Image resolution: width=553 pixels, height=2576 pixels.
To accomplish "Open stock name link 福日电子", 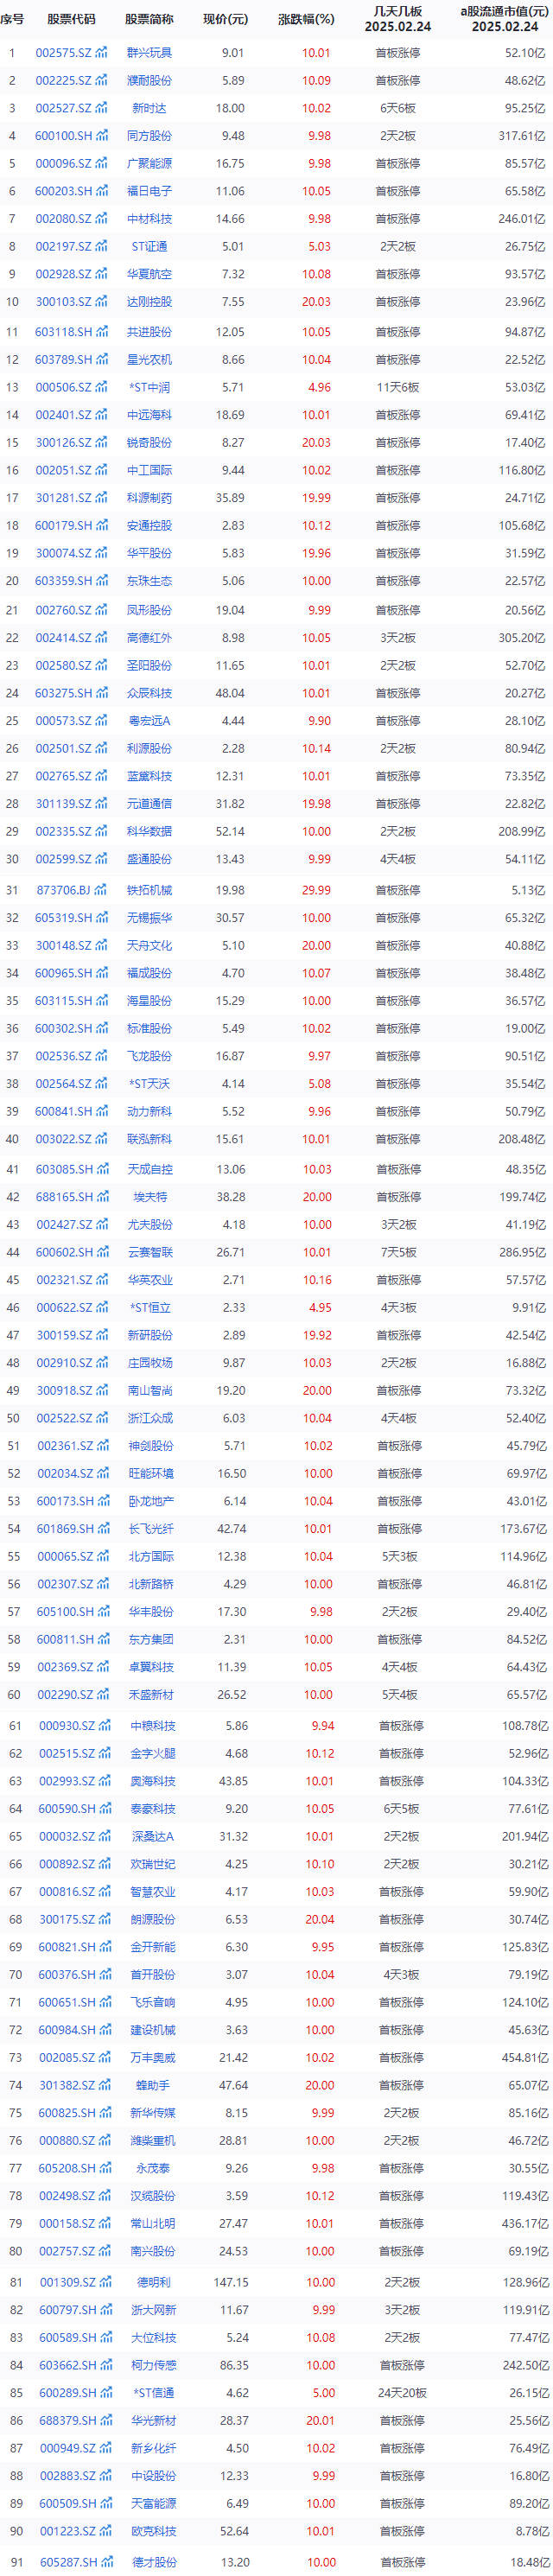I will [x=149, y=191].
